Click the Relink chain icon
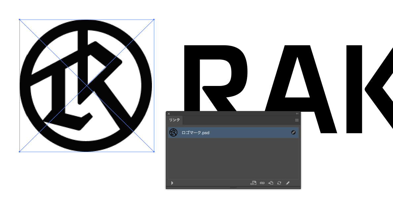 pyautogui.click(x=262, y=183)
